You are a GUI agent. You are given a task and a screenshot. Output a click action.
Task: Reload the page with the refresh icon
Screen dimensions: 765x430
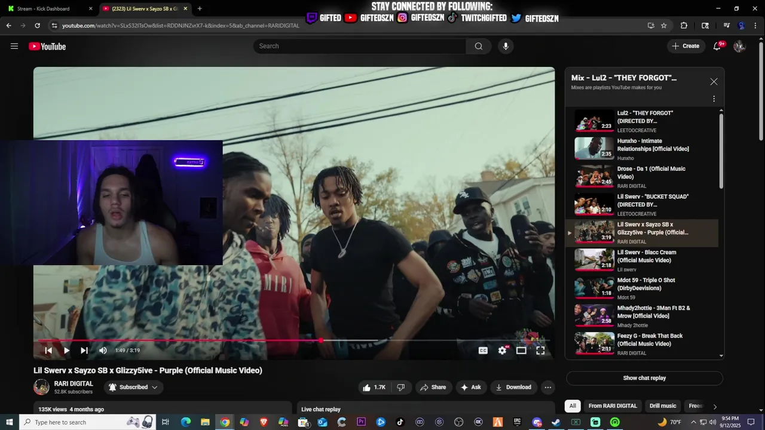pos(37,26)
